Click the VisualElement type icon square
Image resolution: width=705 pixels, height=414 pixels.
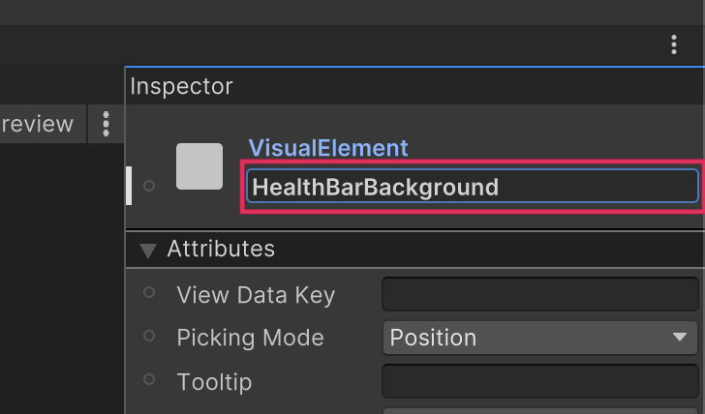click(199, 166)
